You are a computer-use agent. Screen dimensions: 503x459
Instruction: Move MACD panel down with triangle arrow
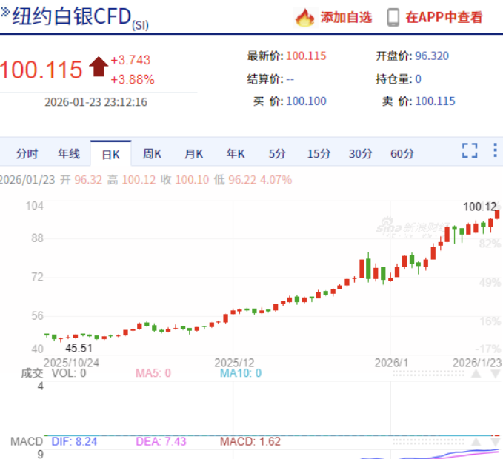click(x=494, y=442)
